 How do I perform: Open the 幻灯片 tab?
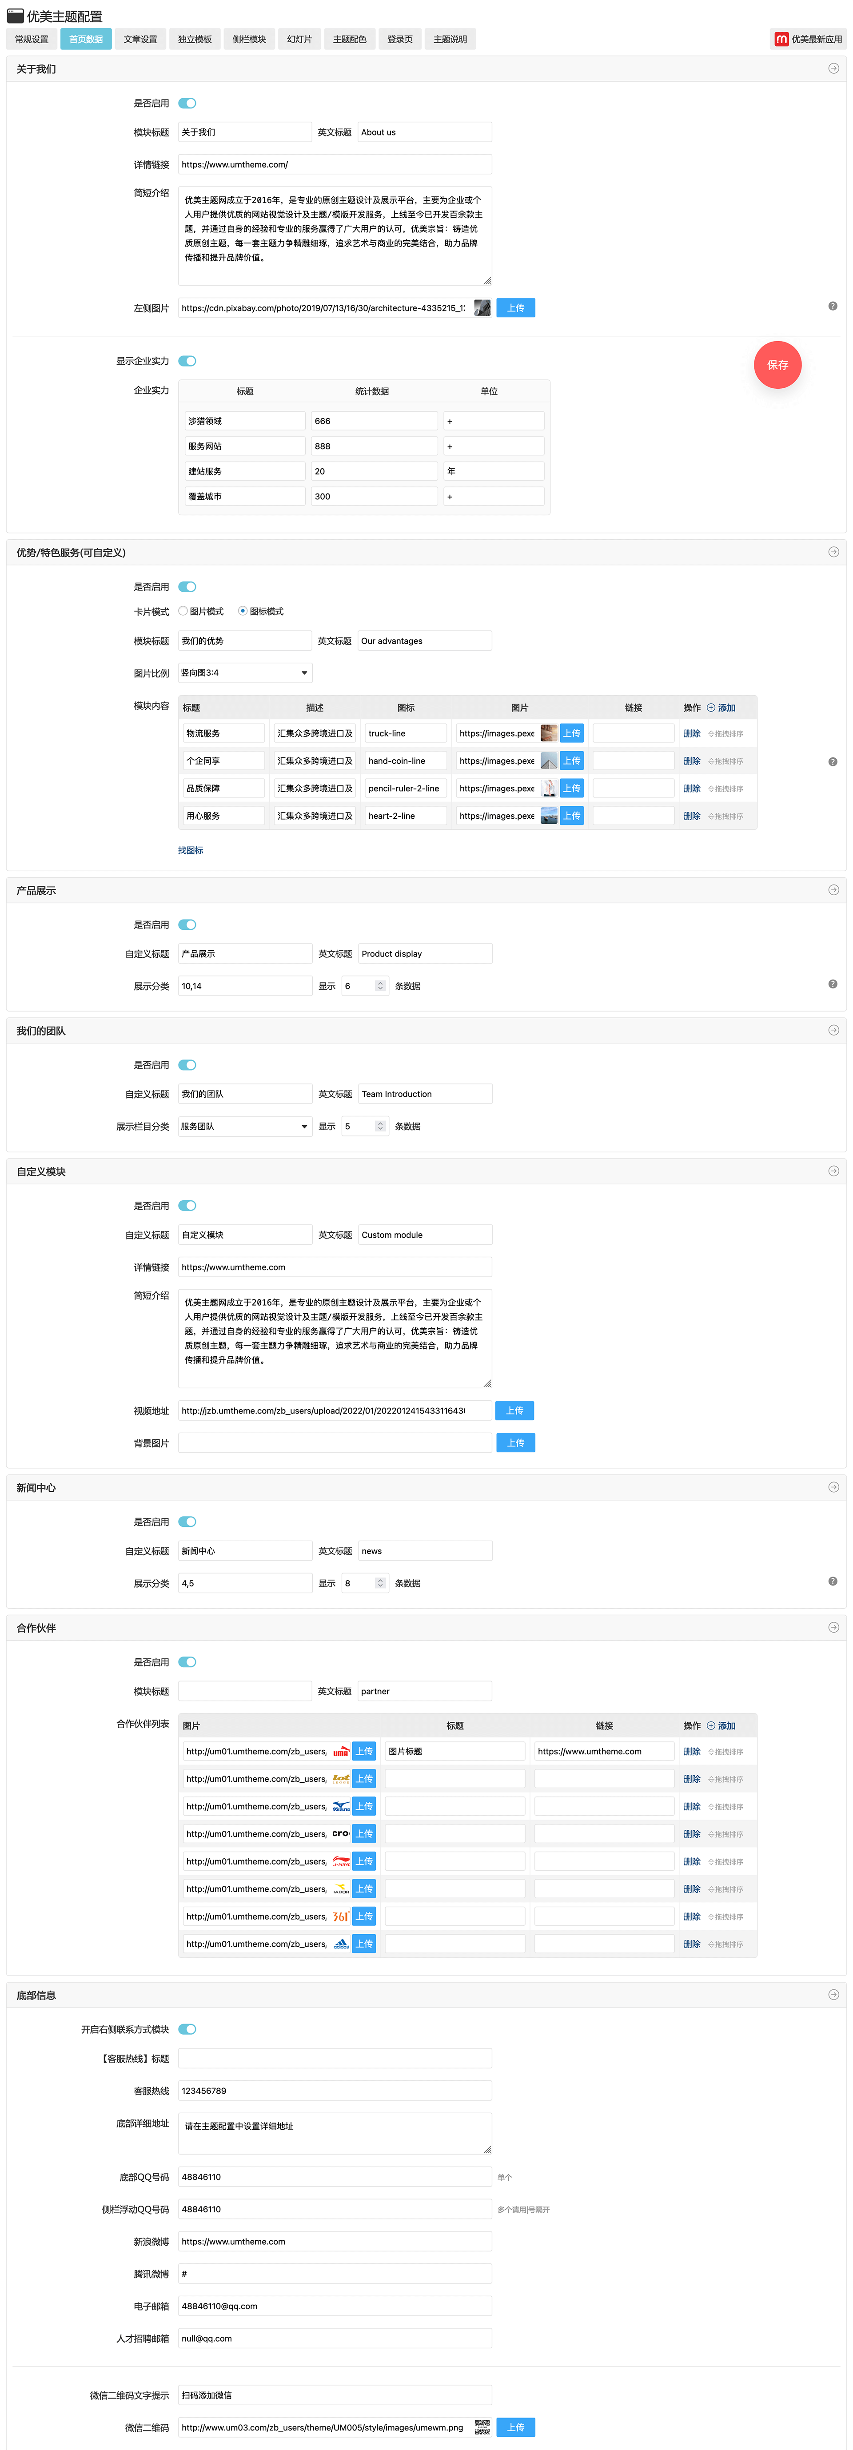[x=299, y=39]
